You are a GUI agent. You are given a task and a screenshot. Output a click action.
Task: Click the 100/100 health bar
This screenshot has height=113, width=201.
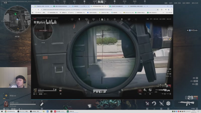tap(23, 104)
